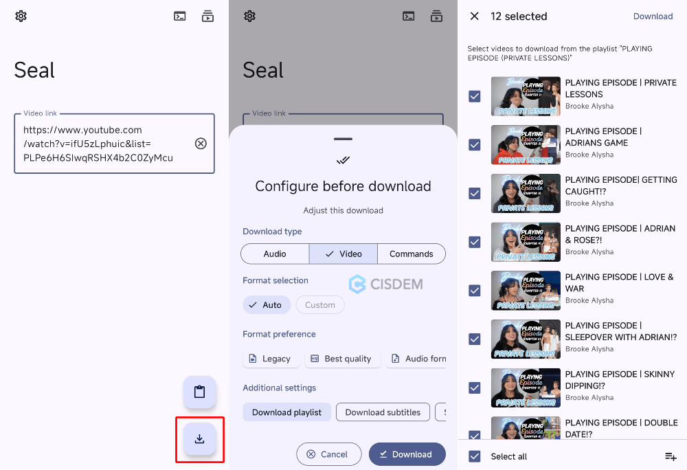
Task: Open Audio format preference chip
Action: pyautogui.click(x=416, y=359)
